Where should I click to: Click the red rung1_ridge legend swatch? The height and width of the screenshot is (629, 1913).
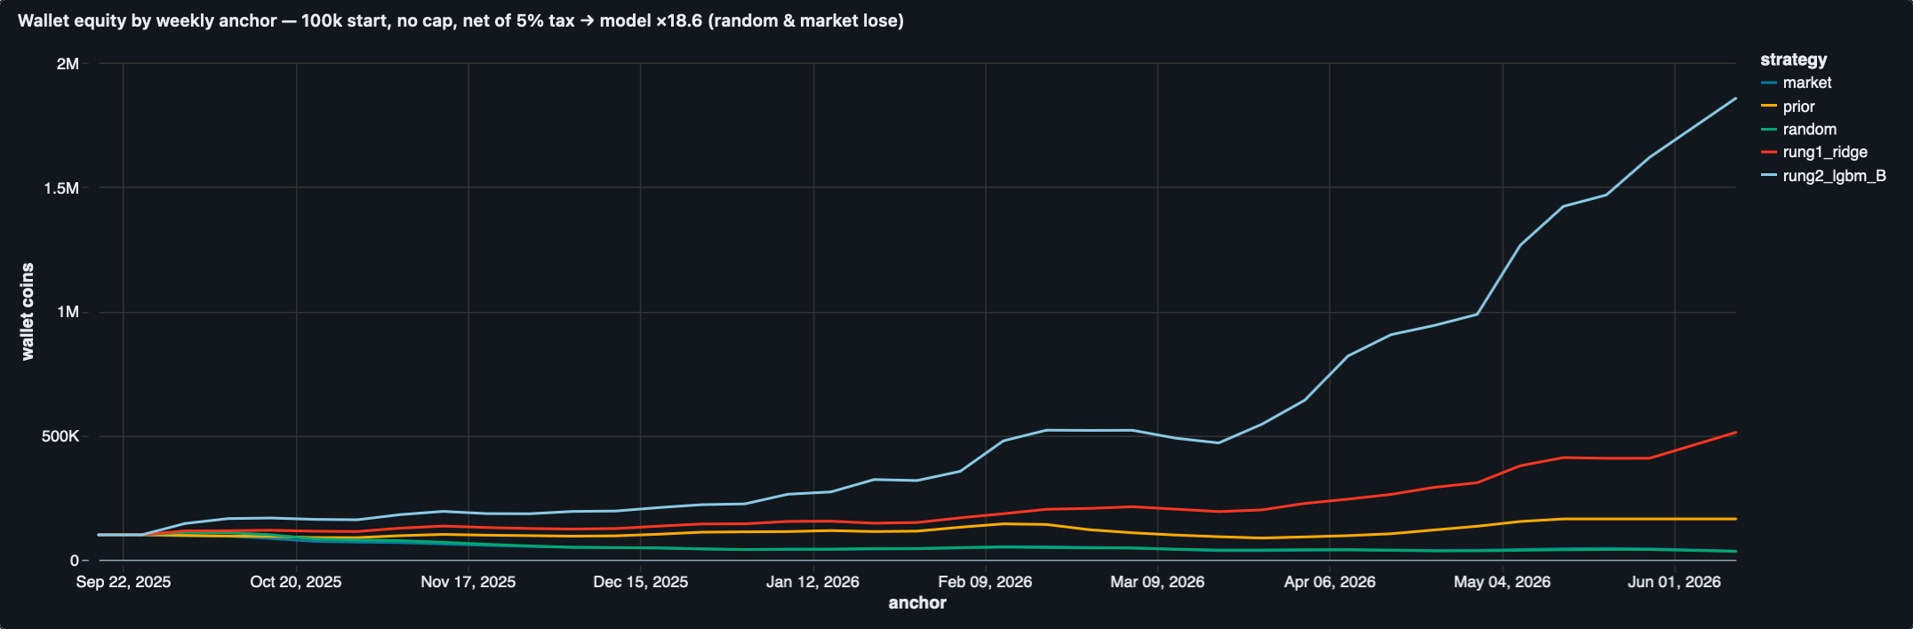click(x=1769, y=153)
